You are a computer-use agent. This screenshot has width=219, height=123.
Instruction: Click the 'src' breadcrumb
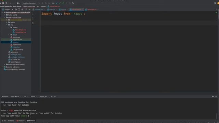pos(38,6)
